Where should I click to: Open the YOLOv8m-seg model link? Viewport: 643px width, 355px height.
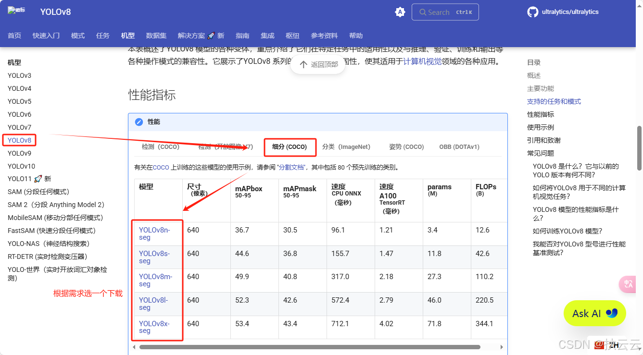(155, 280)
